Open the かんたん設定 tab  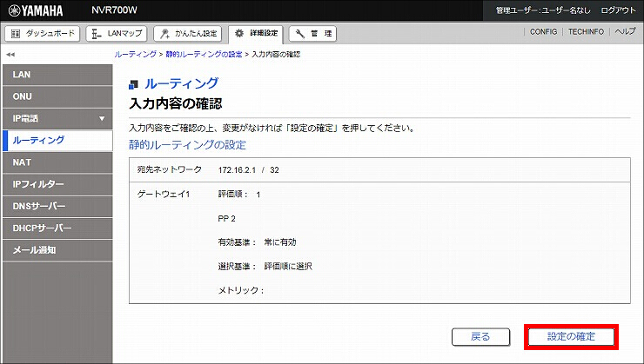pos(188,34)
